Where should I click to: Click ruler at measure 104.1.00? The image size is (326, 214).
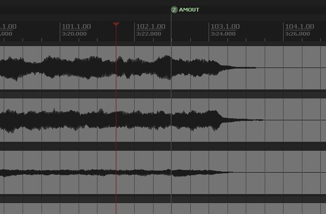click(299, 27)
